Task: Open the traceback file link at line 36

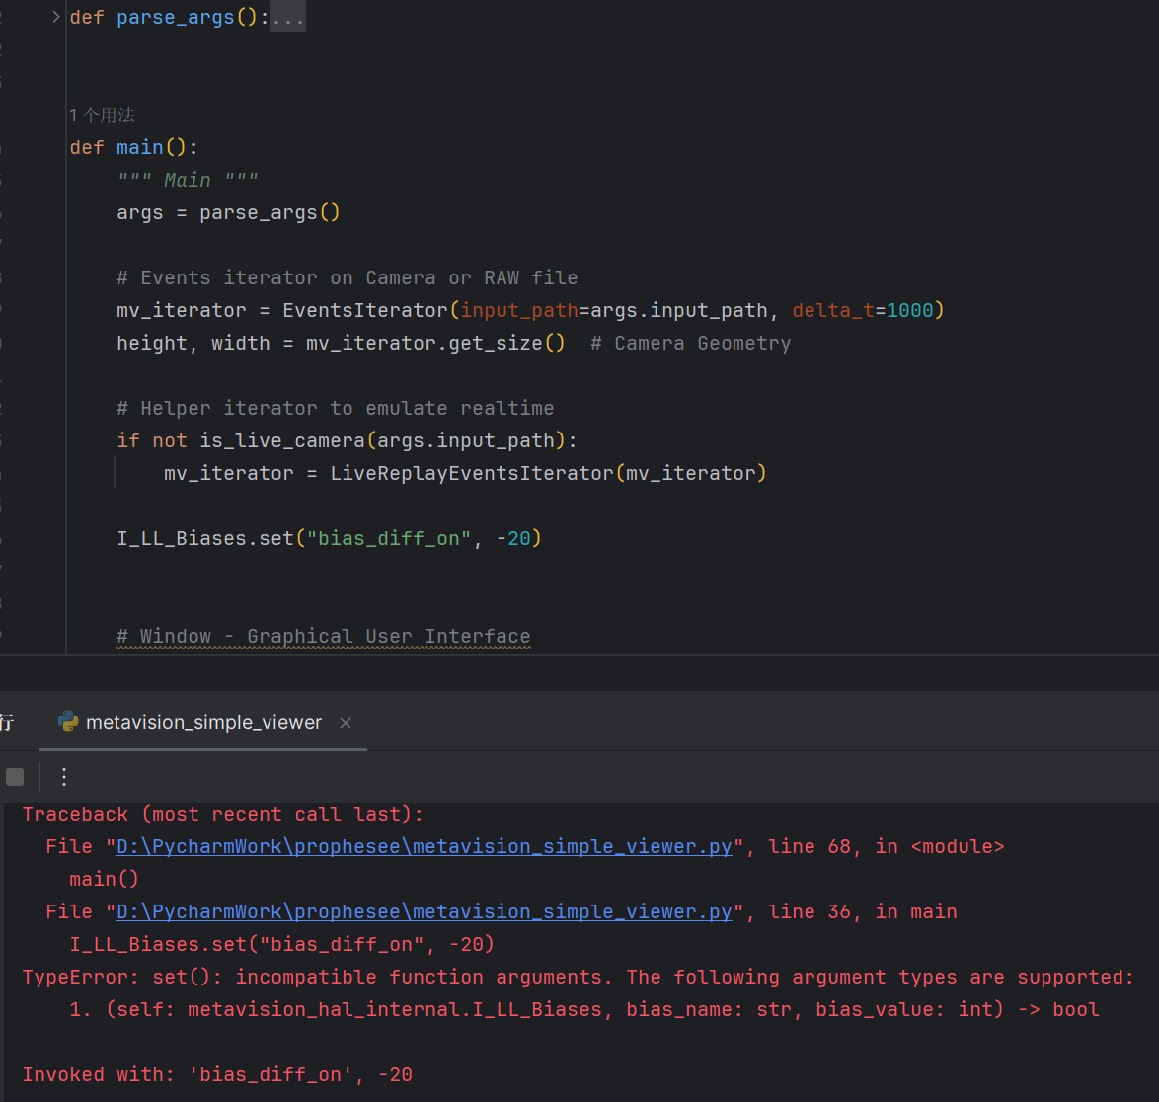Action: click(425, 912)
